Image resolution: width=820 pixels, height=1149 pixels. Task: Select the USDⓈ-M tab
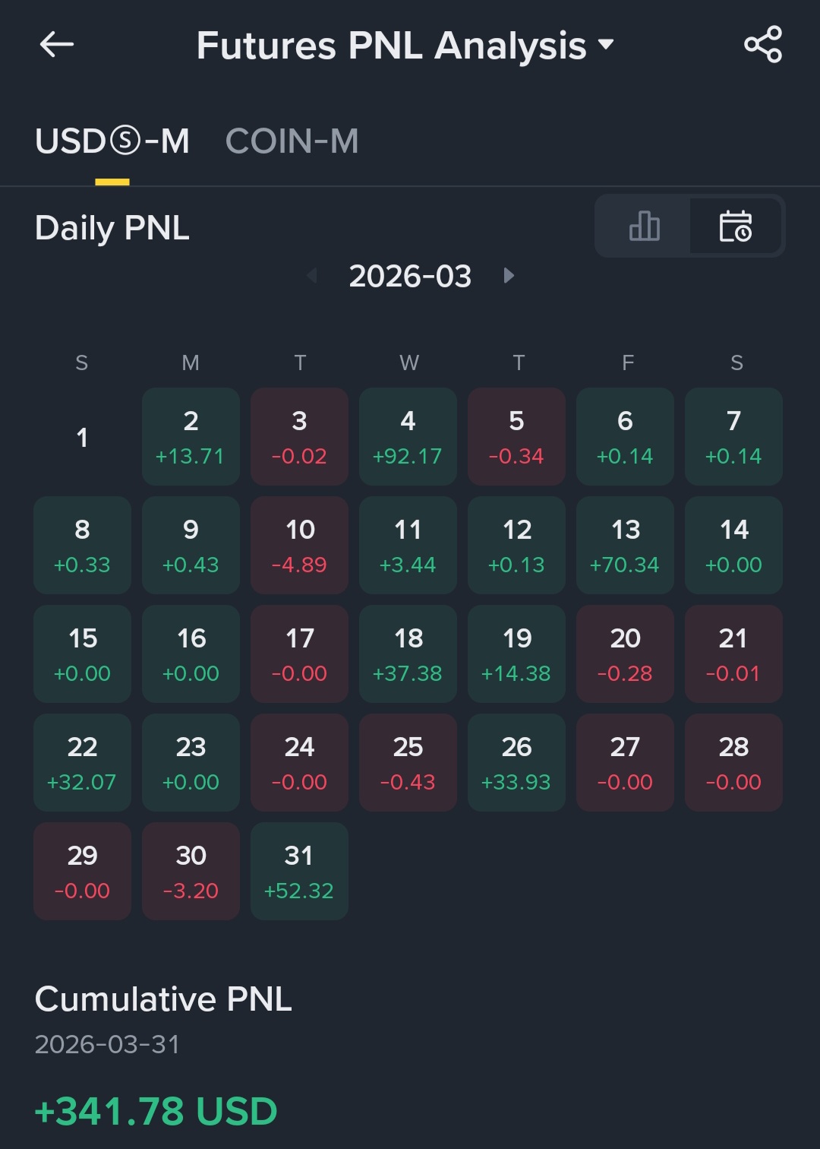pyautogui.click(x=112, y=141)
